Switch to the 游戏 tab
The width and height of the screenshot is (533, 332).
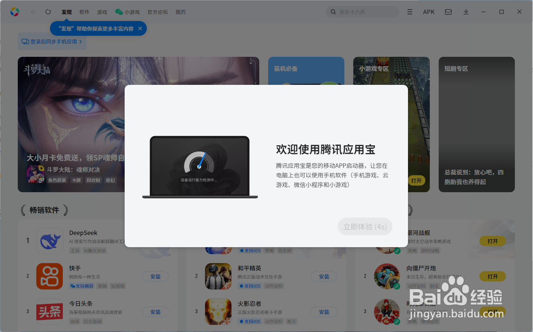(102, 11)
